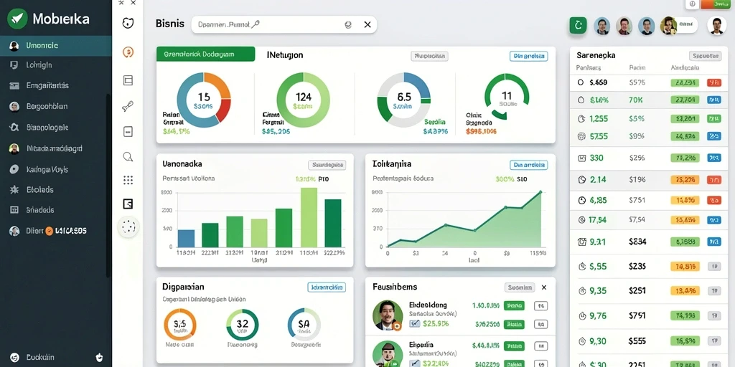Open Emgaitartais item in left sidebar
The width and height of the screenshot is (735, 367).
pyautogui.click(x=56, y=86)
